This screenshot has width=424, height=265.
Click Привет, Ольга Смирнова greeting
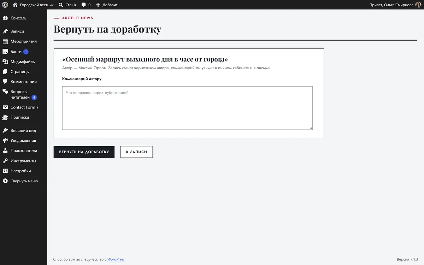391,5
